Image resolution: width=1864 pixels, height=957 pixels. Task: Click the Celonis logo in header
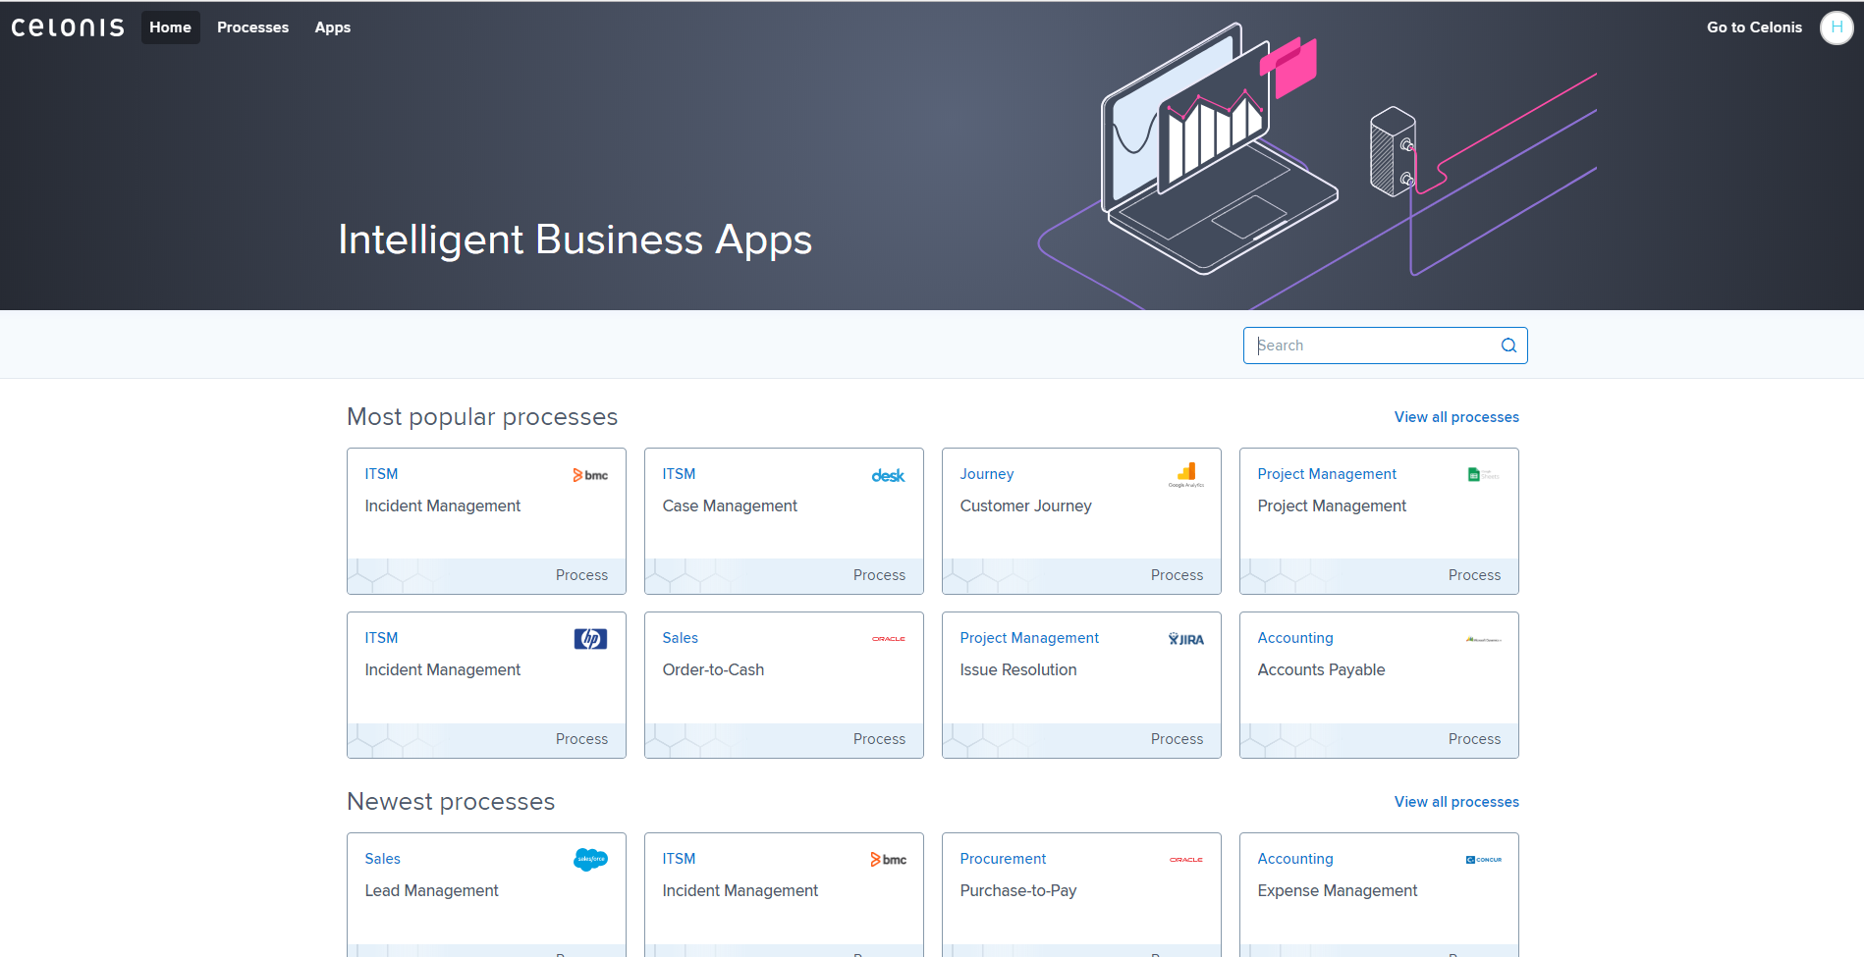[68, 27]
